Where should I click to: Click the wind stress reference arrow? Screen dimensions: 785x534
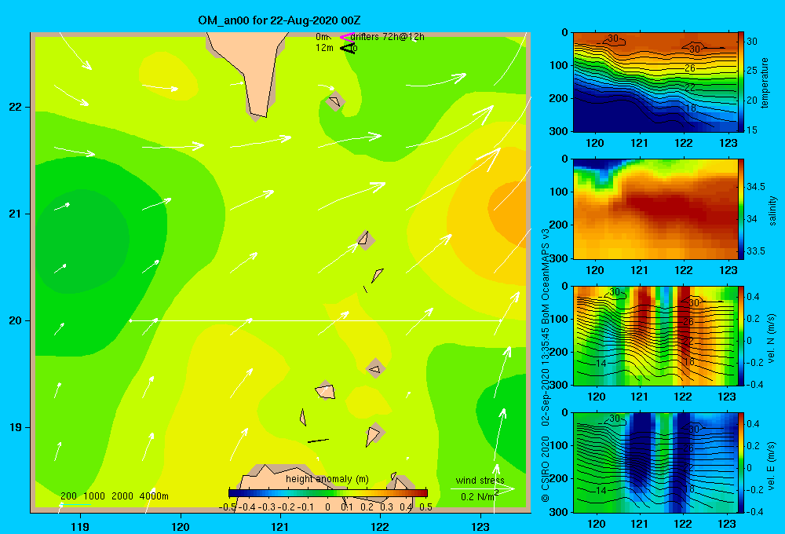(x=482, y=488)
